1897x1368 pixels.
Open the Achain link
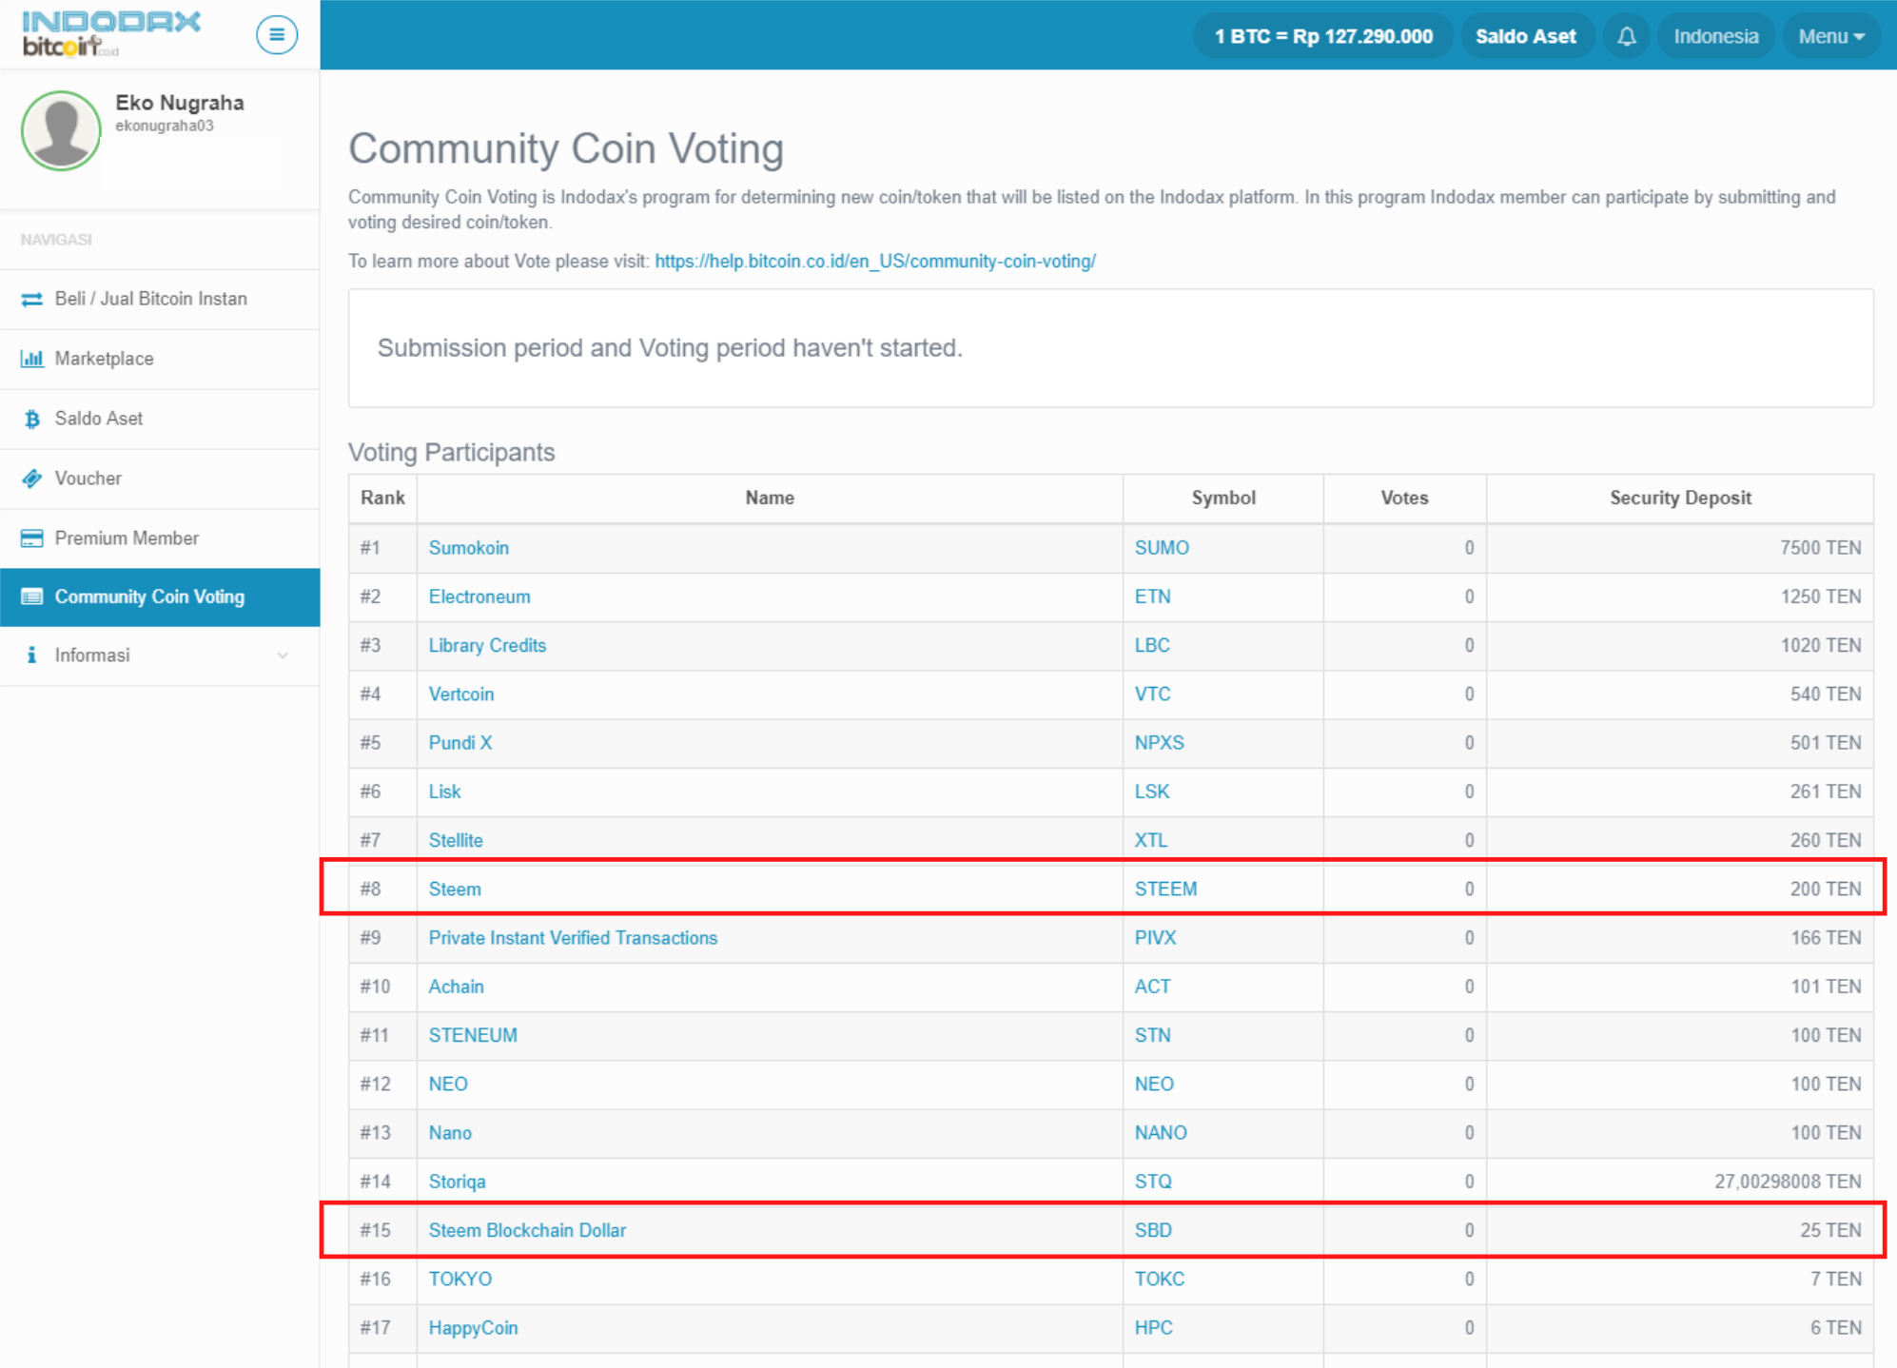tap(456, 987)
